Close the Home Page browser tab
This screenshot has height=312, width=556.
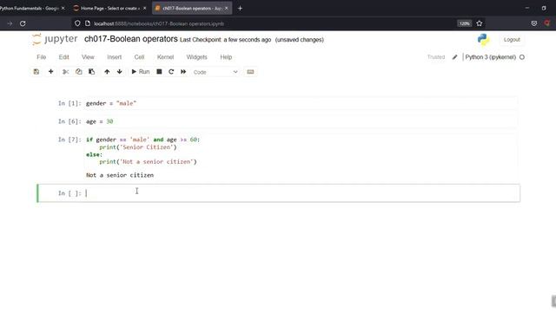click(x=144, y=8)
